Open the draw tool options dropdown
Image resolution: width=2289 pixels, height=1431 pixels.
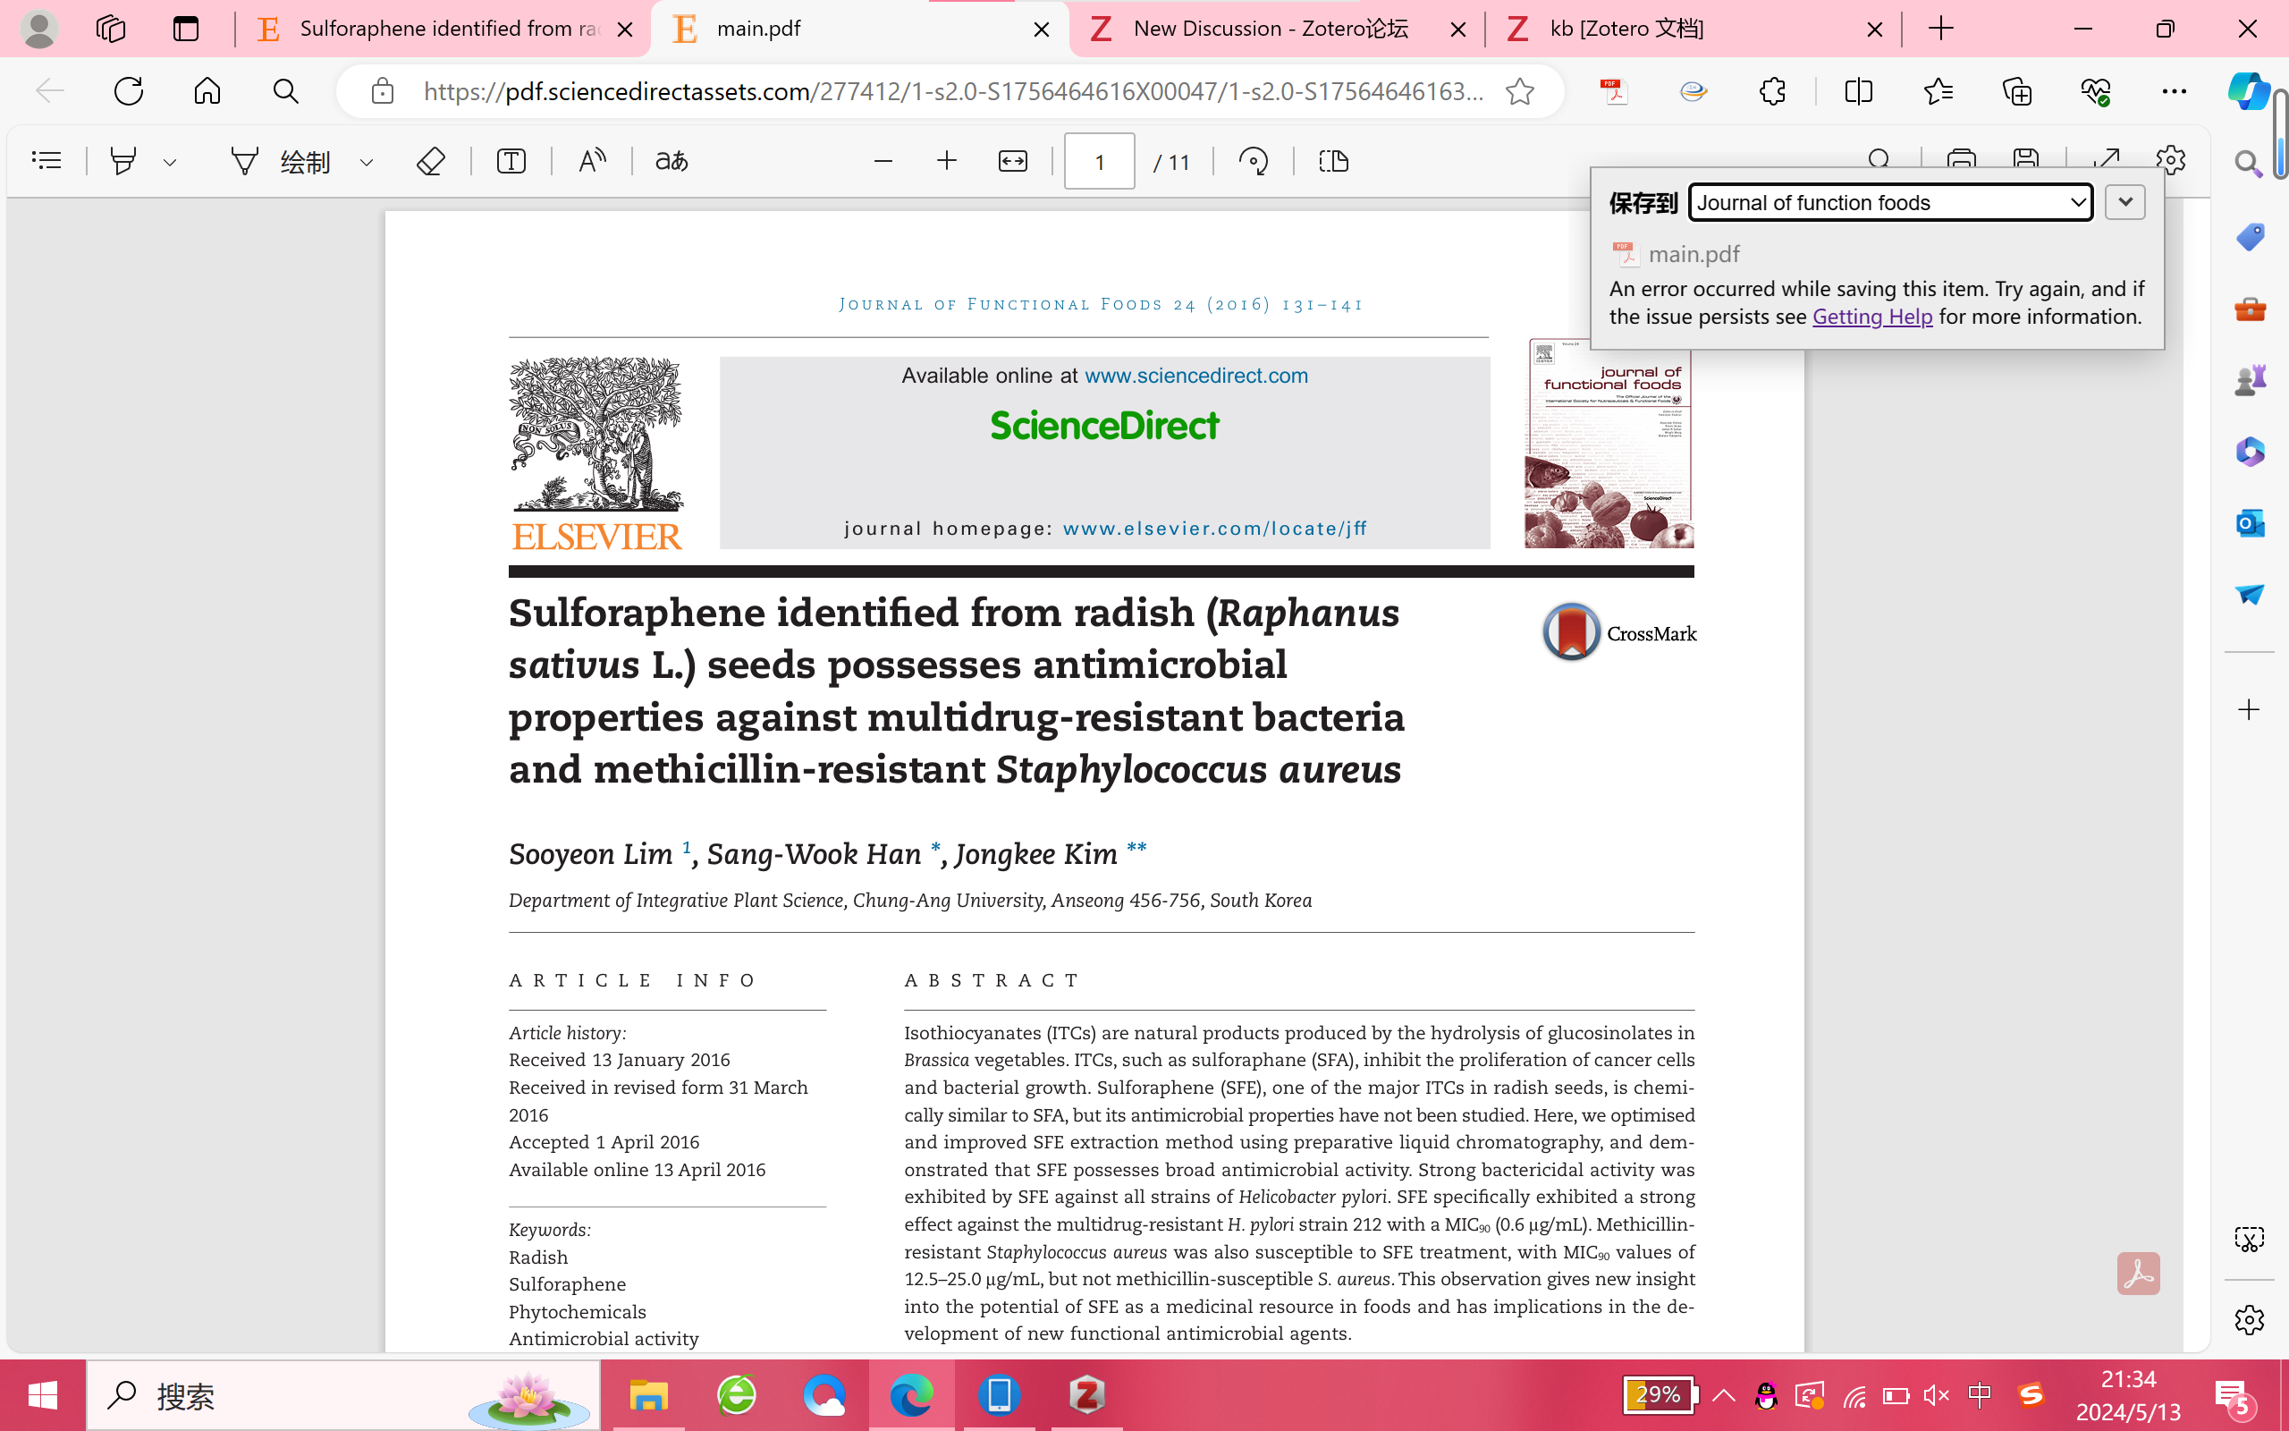coord(366,163)
